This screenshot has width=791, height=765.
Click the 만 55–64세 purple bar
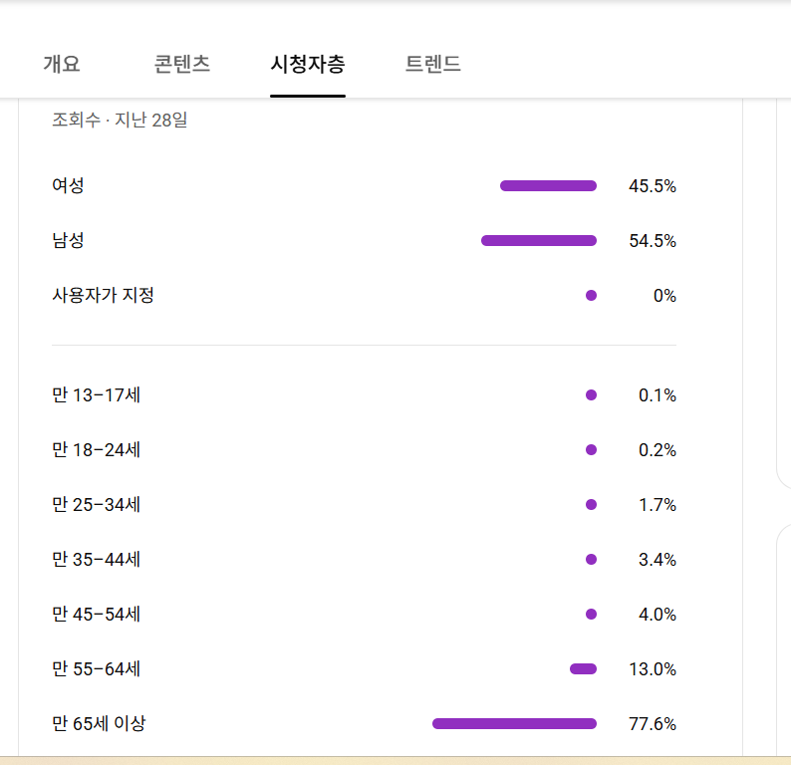(583, 668)
